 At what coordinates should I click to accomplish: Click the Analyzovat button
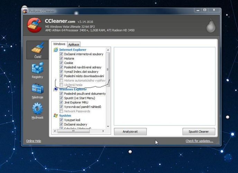[130, 131]
